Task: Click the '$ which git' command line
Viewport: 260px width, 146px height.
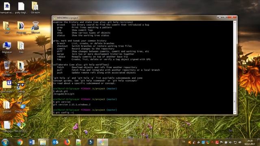Action: pos(61,91)
